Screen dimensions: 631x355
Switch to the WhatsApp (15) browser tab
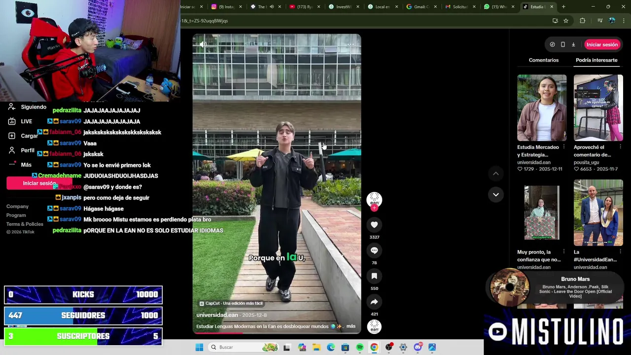coord(499,7)
